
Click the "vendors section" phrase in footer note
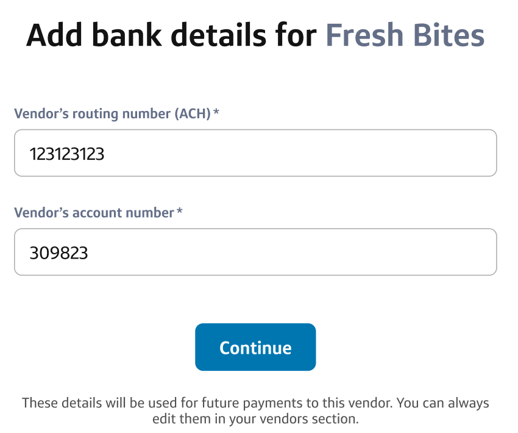pos(318,419)
